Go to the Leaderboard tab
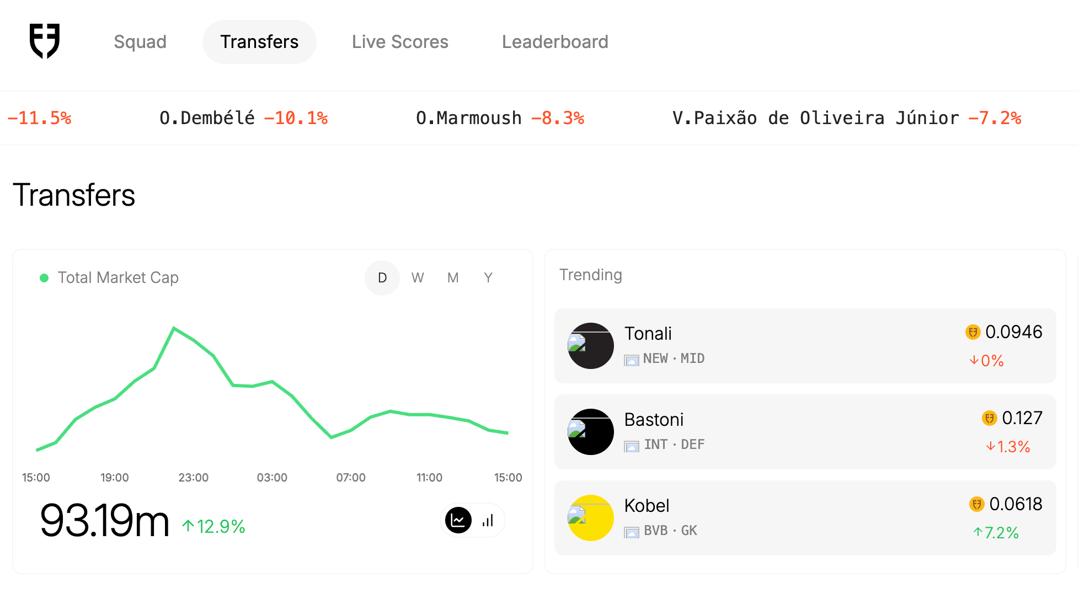 click(x=555, y=42)
